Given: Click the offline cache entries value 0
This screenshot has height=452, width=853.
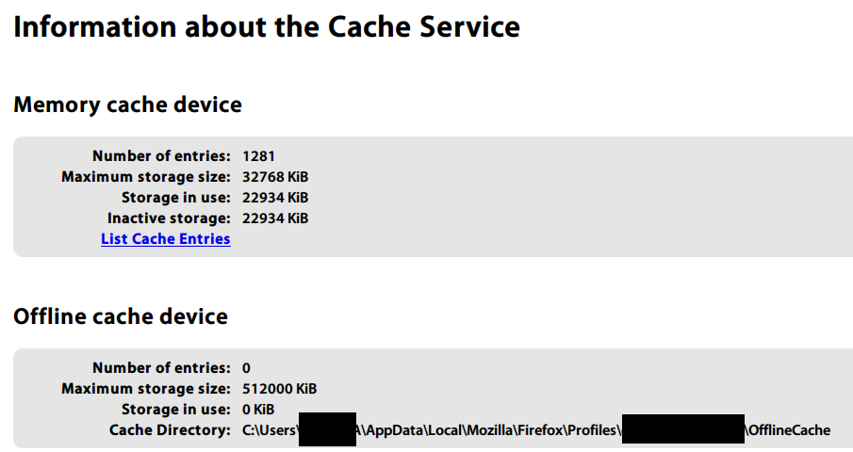Looking at the screenshot, I should [247, 368].
